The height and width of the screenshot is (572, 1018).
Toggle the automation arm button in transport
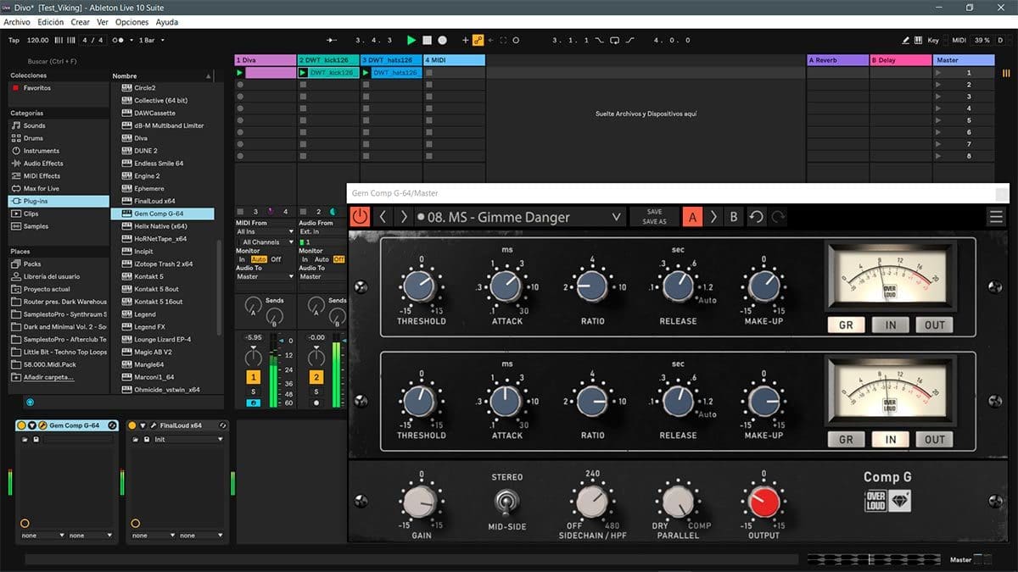click(478, 40)
